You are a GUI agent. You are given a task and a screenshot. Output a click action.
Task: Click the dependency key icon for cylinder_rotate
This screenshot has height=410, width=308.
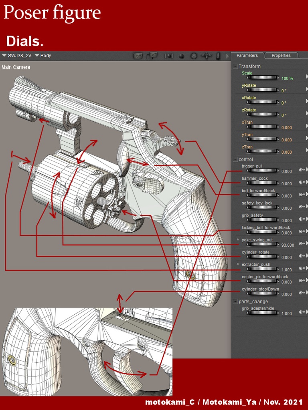pyautogui.click(x=302, y=256)
